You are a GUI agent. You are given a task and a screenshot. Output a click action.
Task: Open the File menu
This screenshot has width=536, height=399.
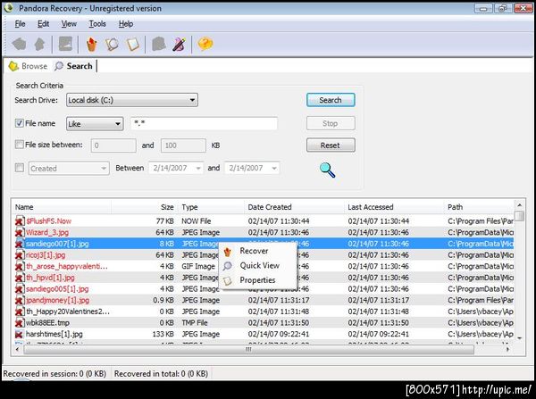point(20,24)
